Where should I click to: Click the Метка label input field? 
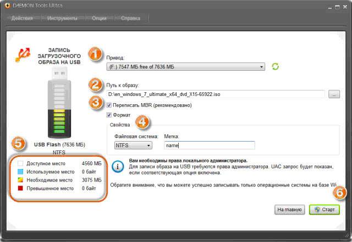pyautogui.click(x=210, y=145)
